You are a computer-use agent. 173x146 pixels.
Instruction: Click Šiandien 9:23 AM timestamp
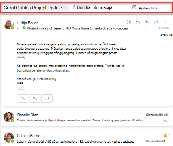pos(155,141)
